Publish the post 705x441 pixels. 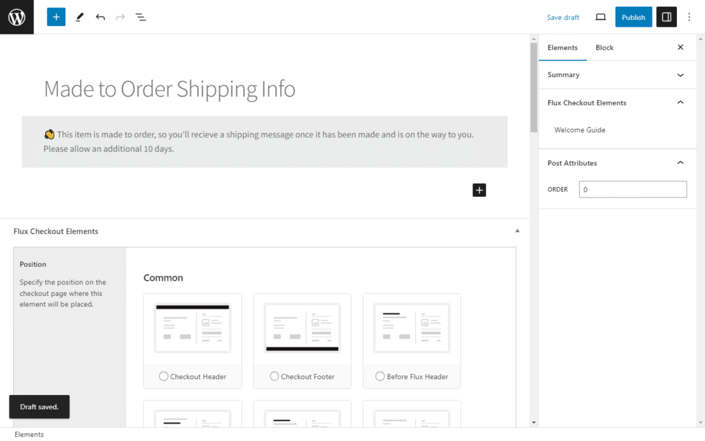pyautogui.click(x=633, y=17)
